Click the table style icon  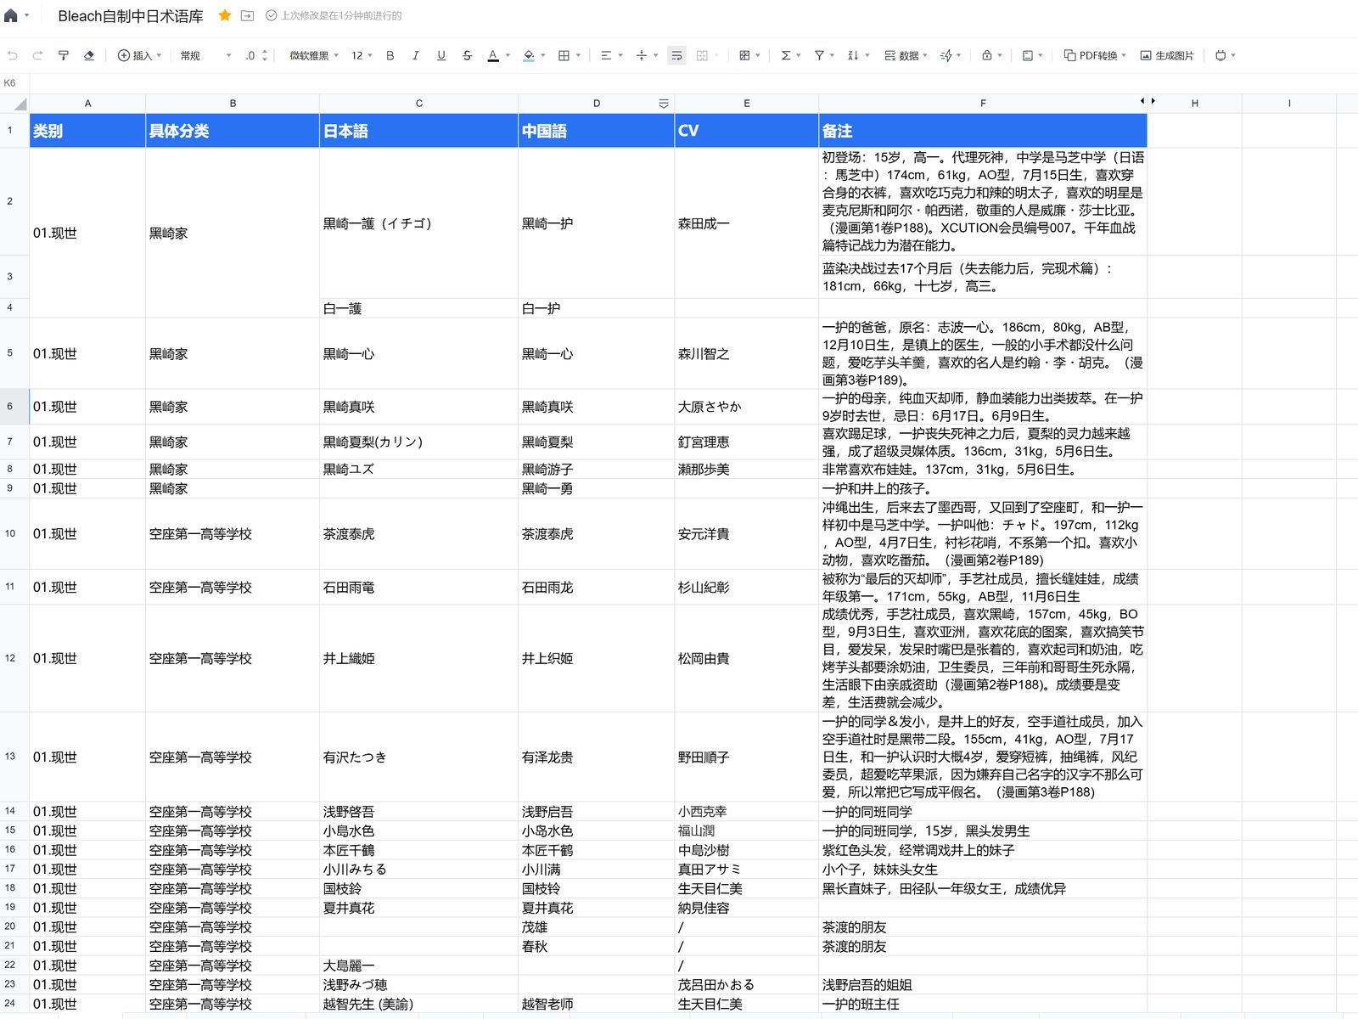744,55
